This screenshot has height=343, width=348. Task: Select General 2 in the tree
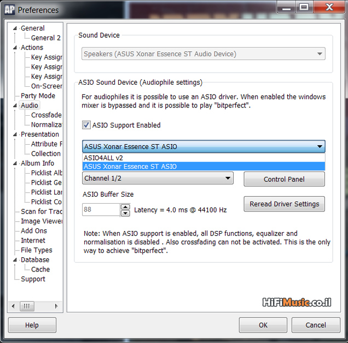click(46, 38)
